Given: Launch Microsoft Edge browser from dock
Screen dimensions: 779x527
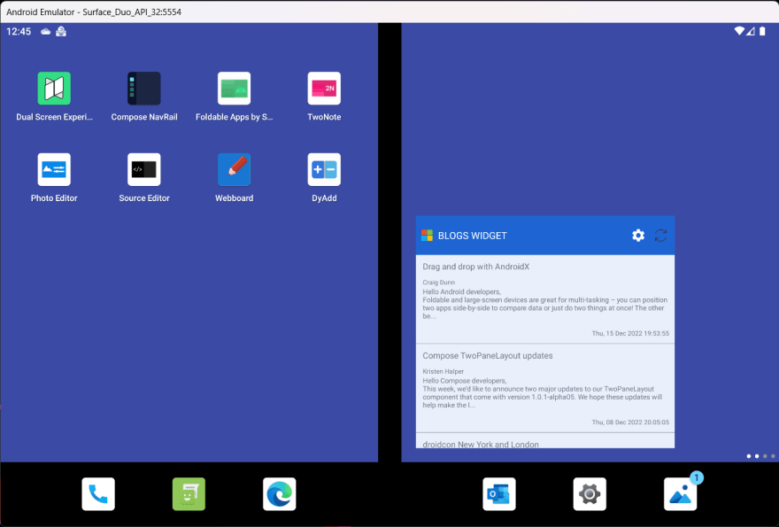Looking at the screenshot, I should [x=279, y=494].
